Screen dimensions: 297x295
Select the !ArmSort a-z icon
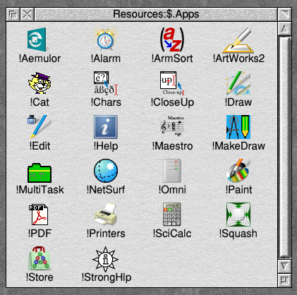[x=172, y=40]
